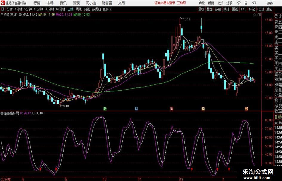Open the 公式 menu

point(220,3)
